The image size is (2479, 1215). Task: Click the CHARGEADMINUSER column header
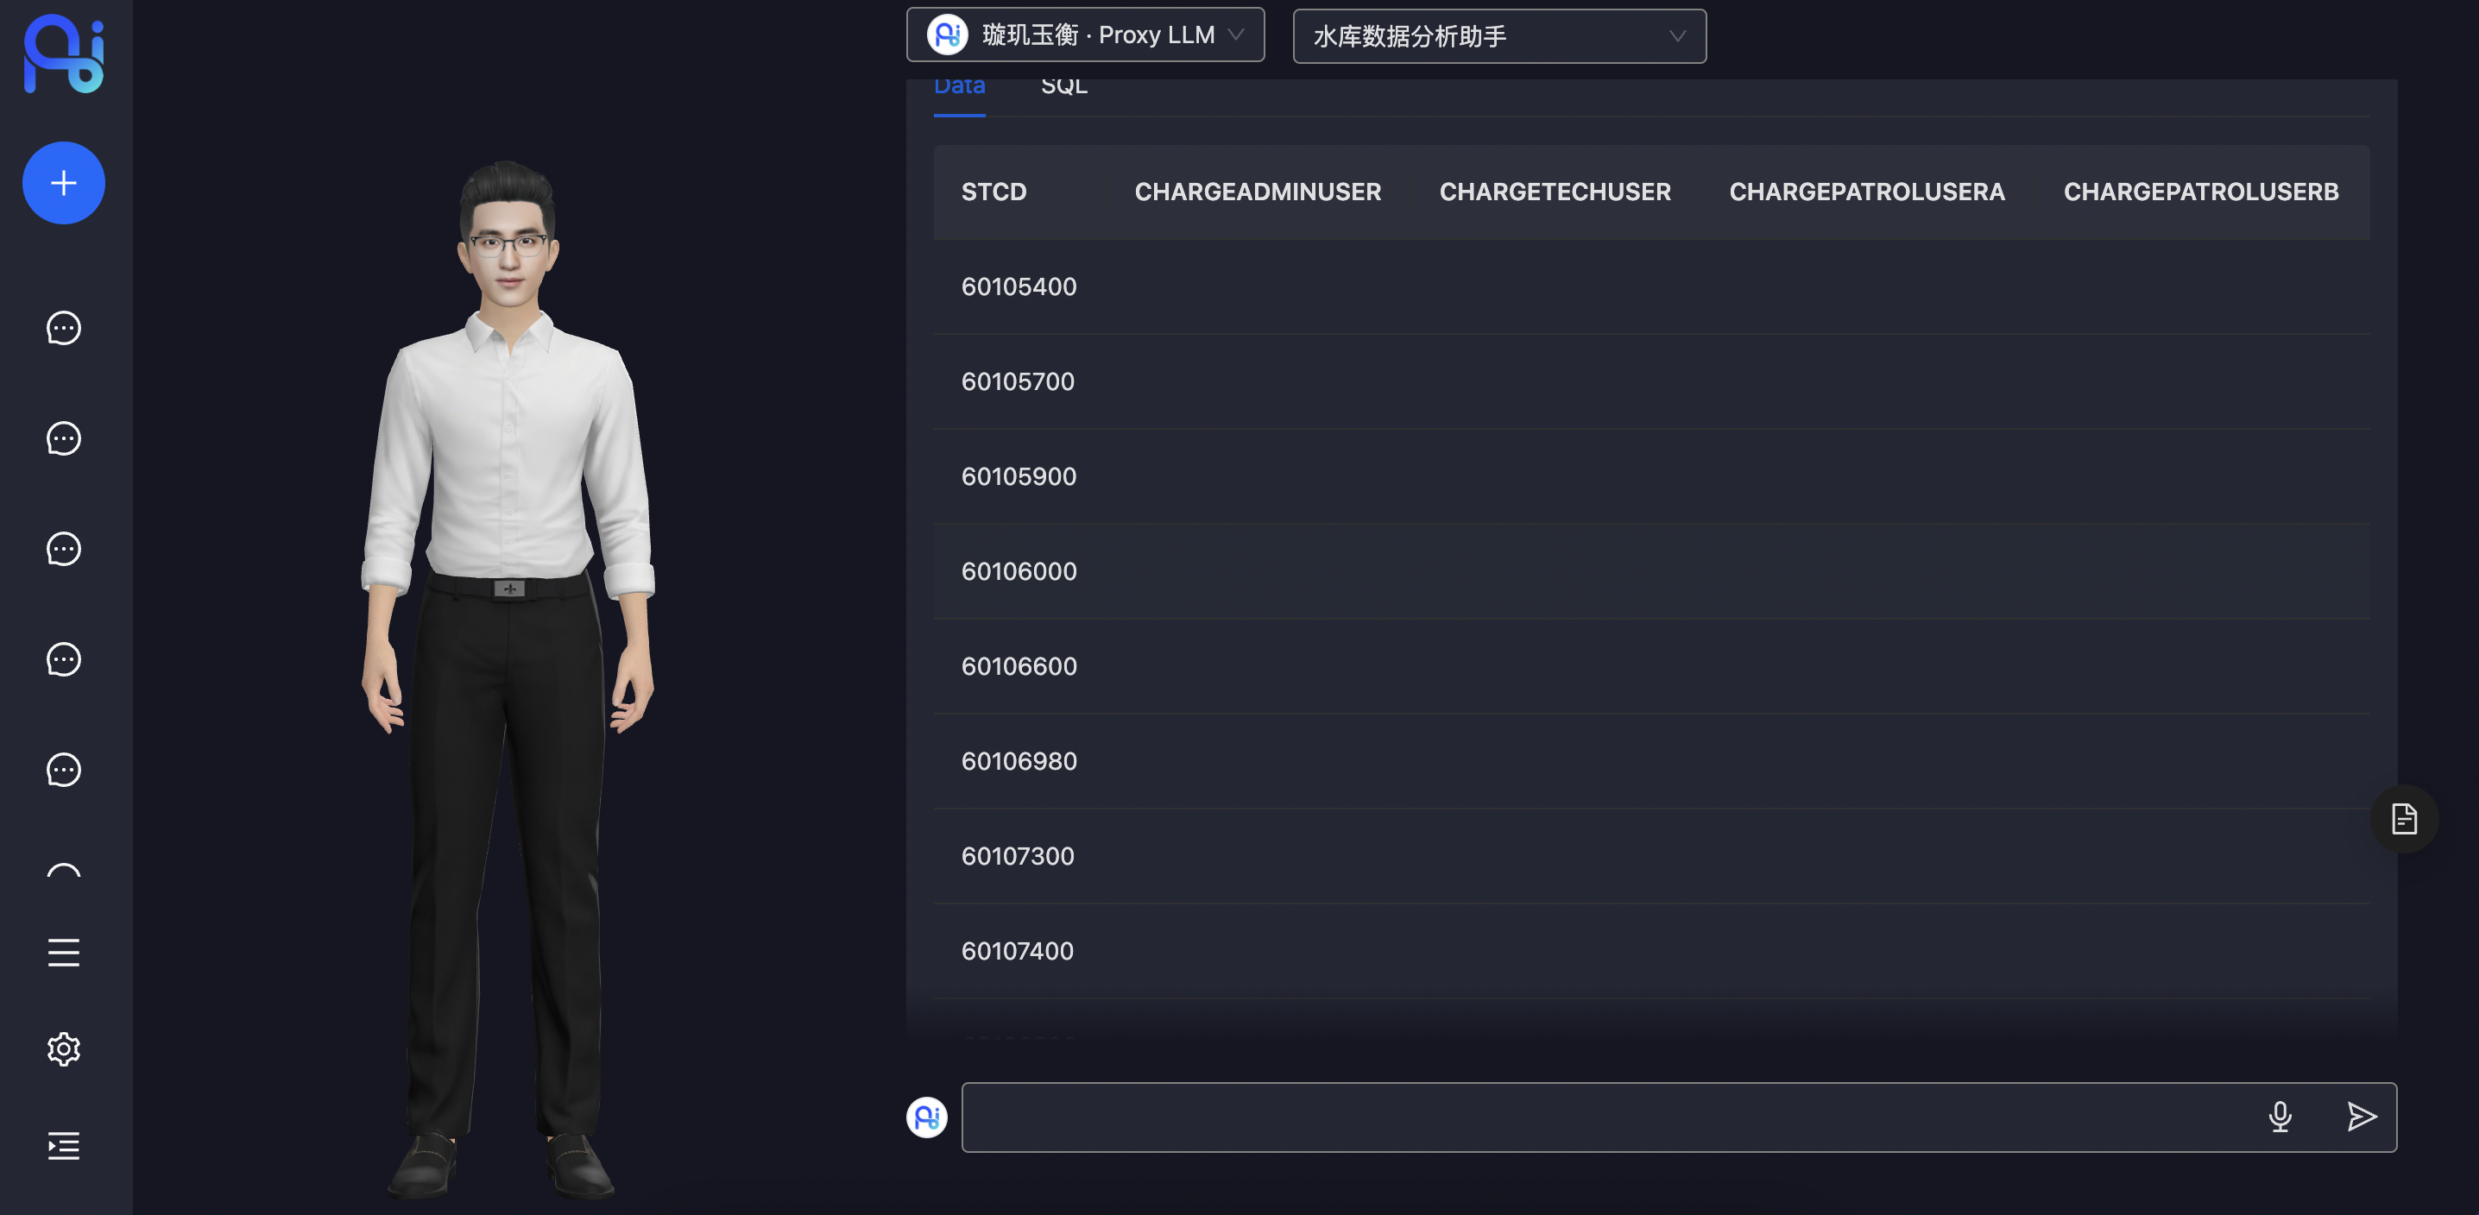[x=1257, y=192]
